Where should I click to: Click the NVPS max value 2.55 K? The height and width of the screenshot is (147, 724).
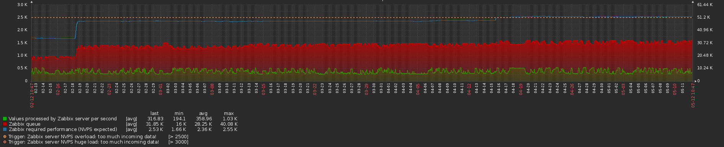tap(230, 129)
